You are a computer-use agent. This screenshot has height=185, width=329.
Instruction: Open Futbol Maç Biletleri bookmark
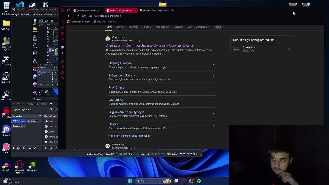pyautogui.click(x=79, y=22)
